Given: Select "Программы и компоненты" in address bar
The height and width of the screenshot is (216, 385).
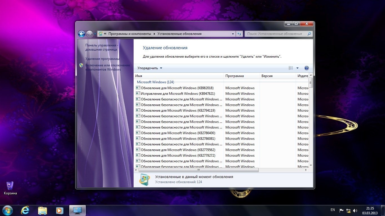Looking at the screenshot, I should (x=130, y=34).
